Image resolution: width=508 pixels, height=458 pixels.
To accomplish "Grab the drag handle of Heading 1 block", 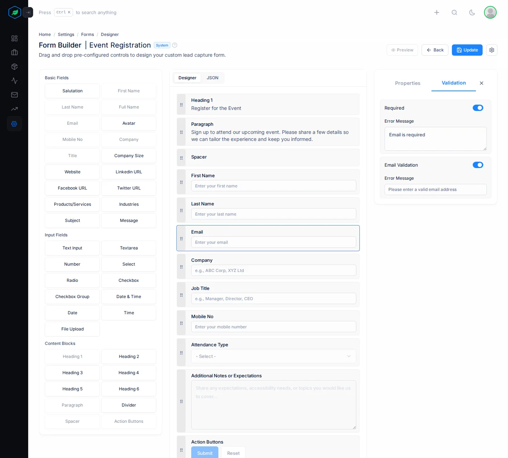I will (181, 105).
